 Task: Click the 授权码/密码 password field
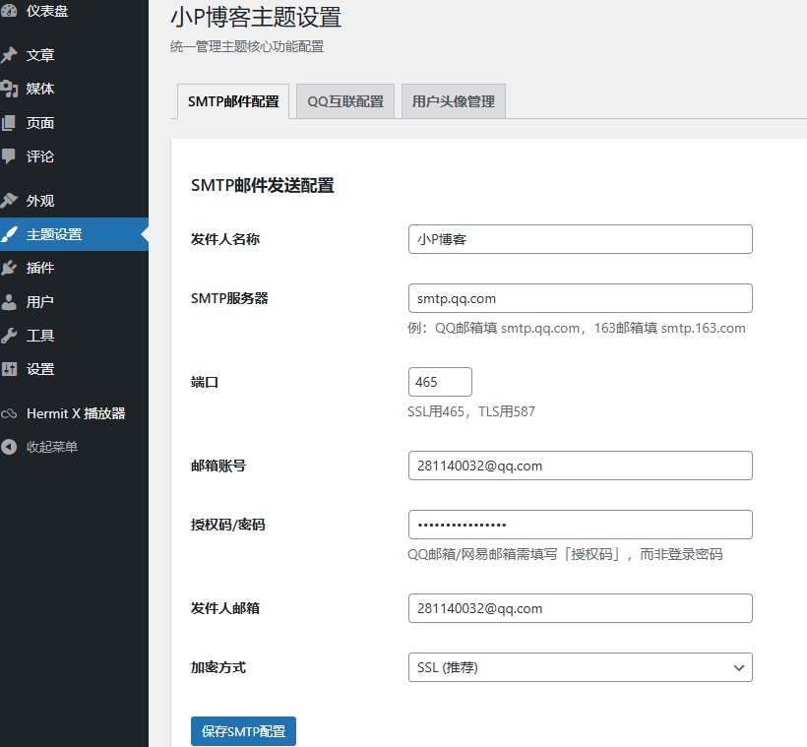click(x=580, y=525)
